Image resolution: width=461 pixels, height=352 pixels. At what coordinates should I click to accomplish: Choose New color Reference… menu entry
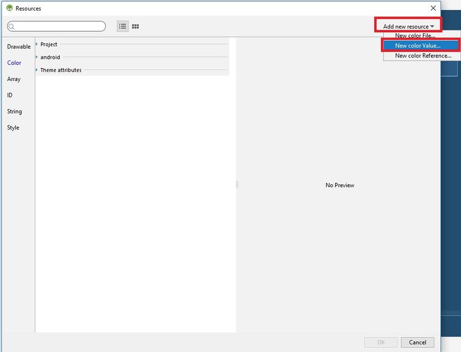(x=423, y=56)
